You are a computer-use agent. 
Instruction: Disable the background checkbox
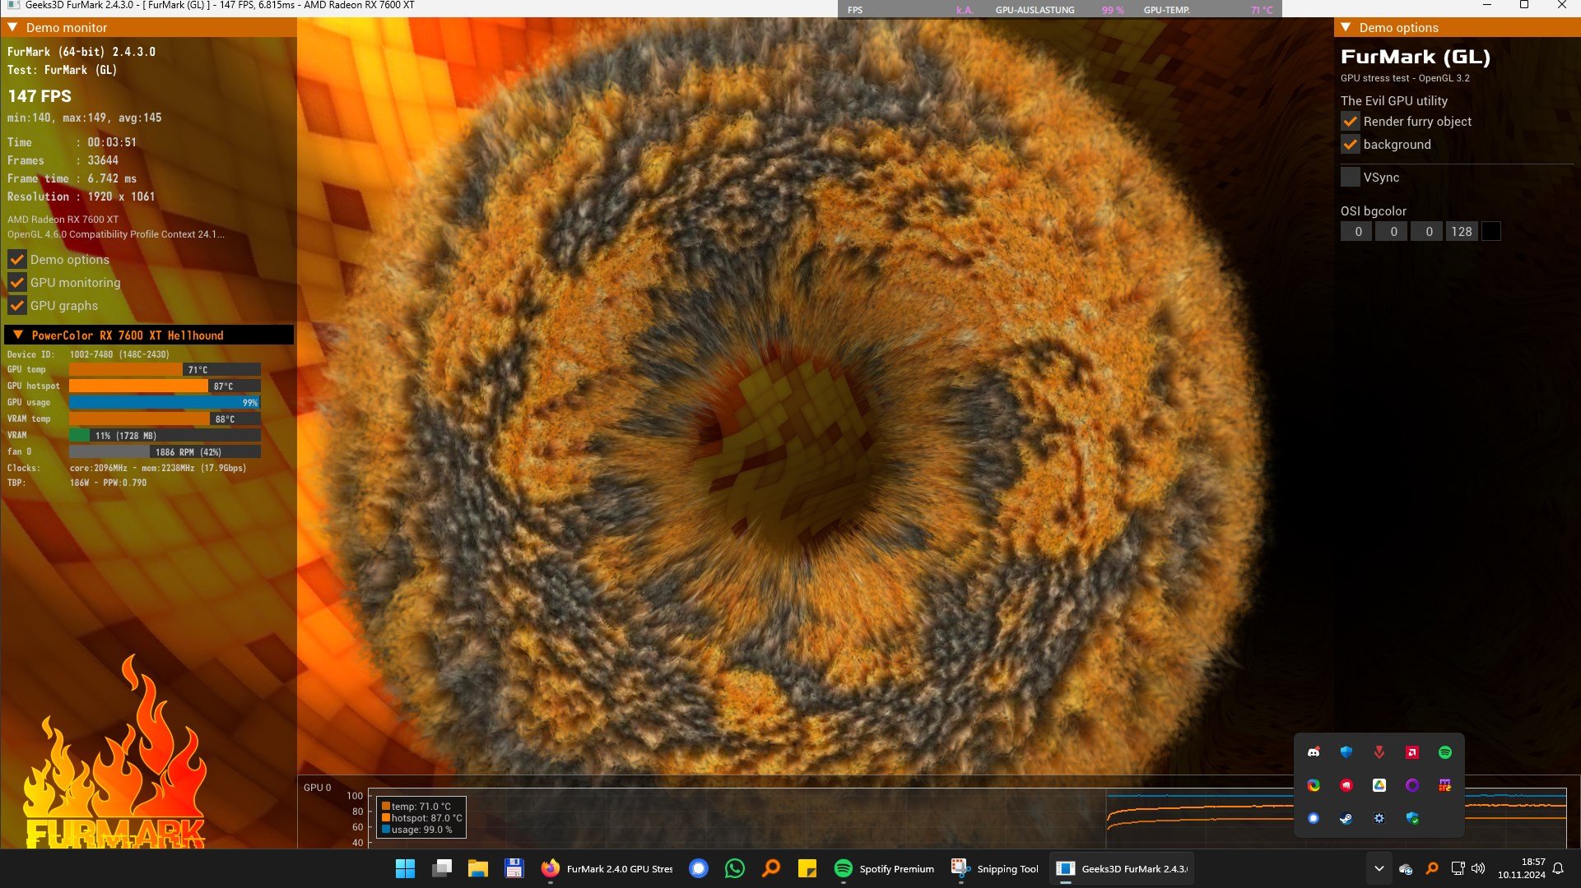(x=1351, y=145)
